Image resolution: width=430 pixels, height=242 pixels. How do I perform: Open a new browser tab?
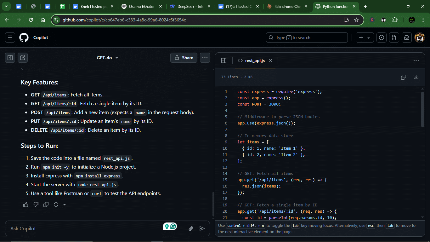click(x=365, y=6)
